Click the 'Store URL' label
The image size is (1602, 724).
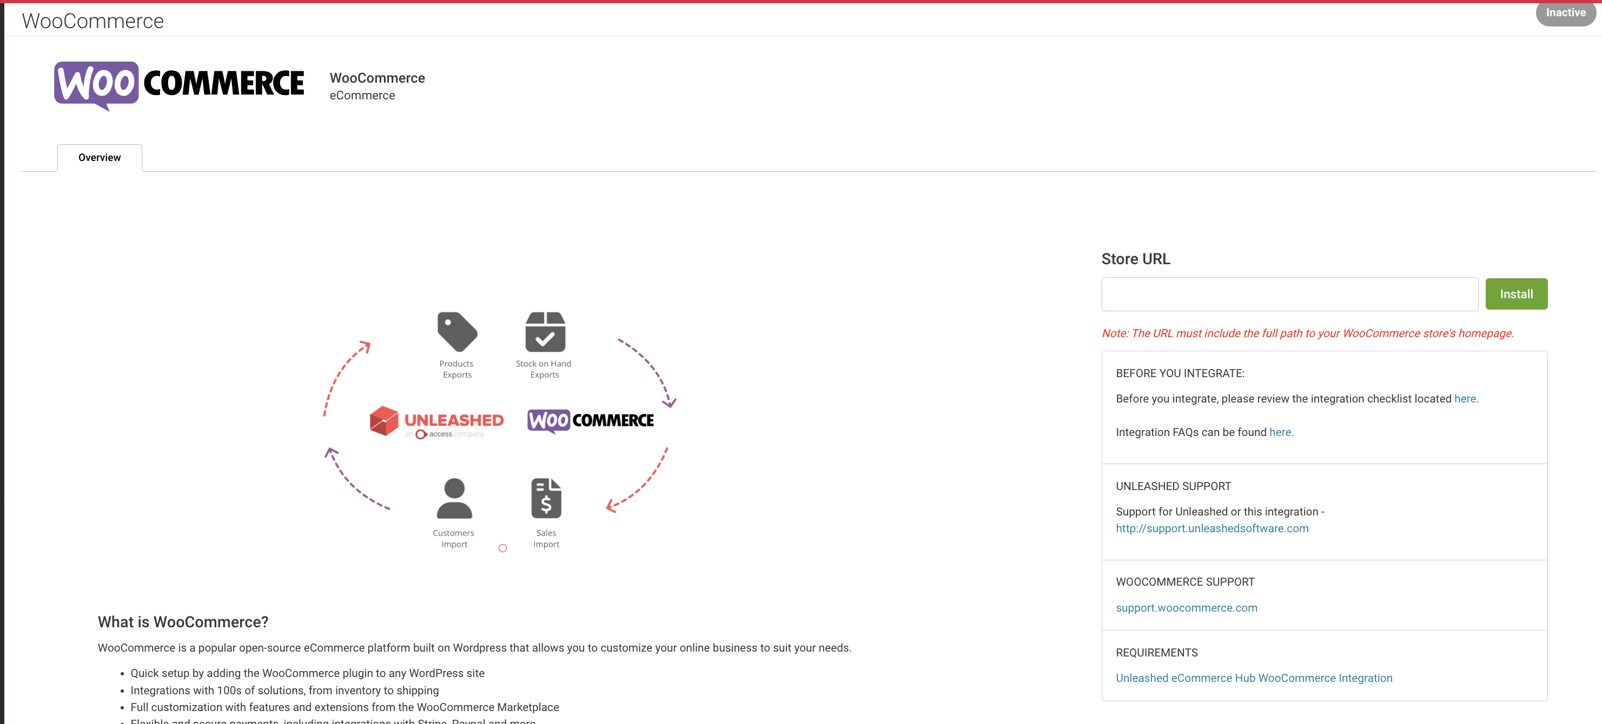pyautogui.click(x=1136, y=259)
